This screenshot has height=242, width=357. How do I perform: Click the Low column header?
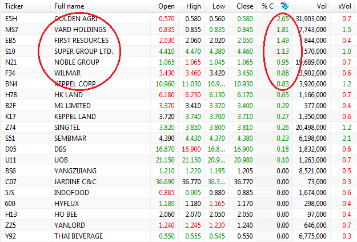pos(219,6)
